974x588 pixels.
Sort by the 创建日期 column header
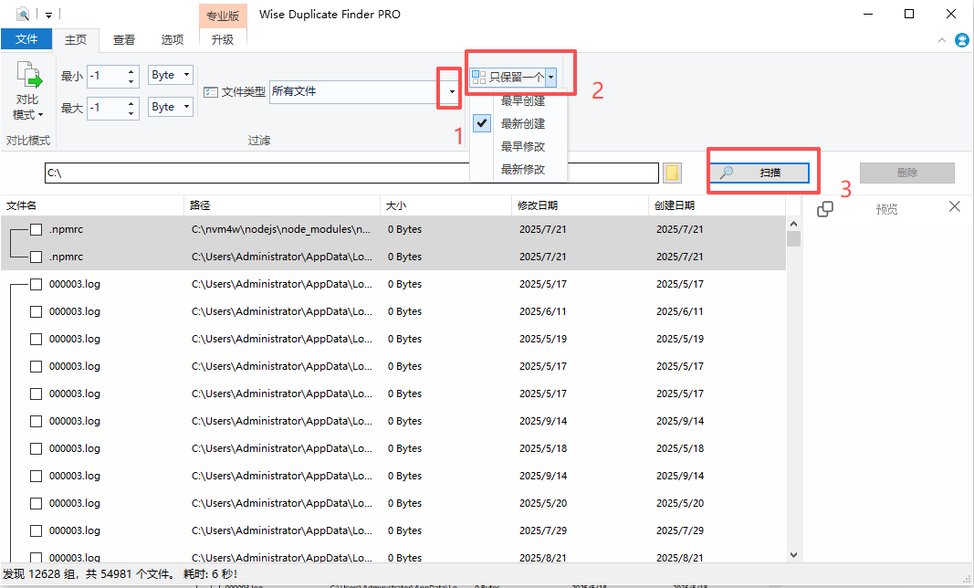pos(717,205)
